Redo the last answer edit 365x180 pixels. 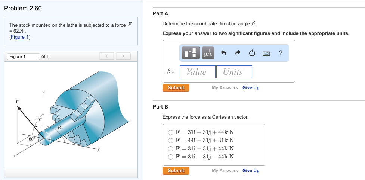point(238,53)
